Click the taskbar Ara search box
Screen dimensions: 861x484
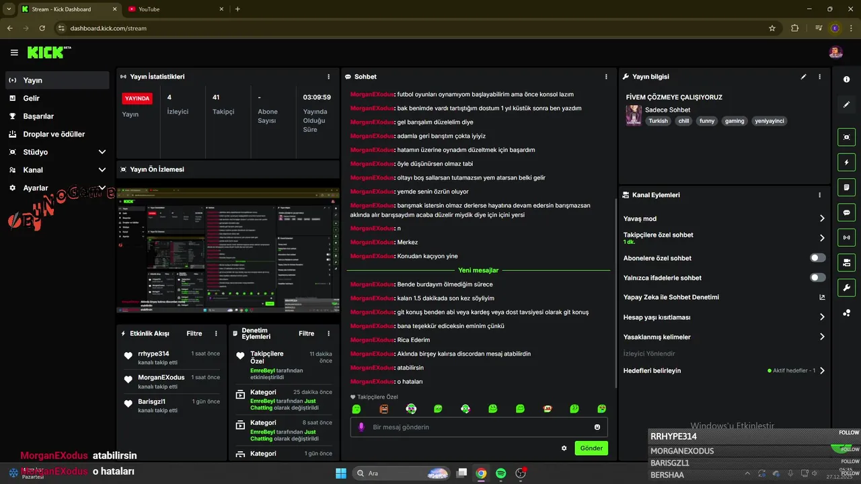point(402,473)
